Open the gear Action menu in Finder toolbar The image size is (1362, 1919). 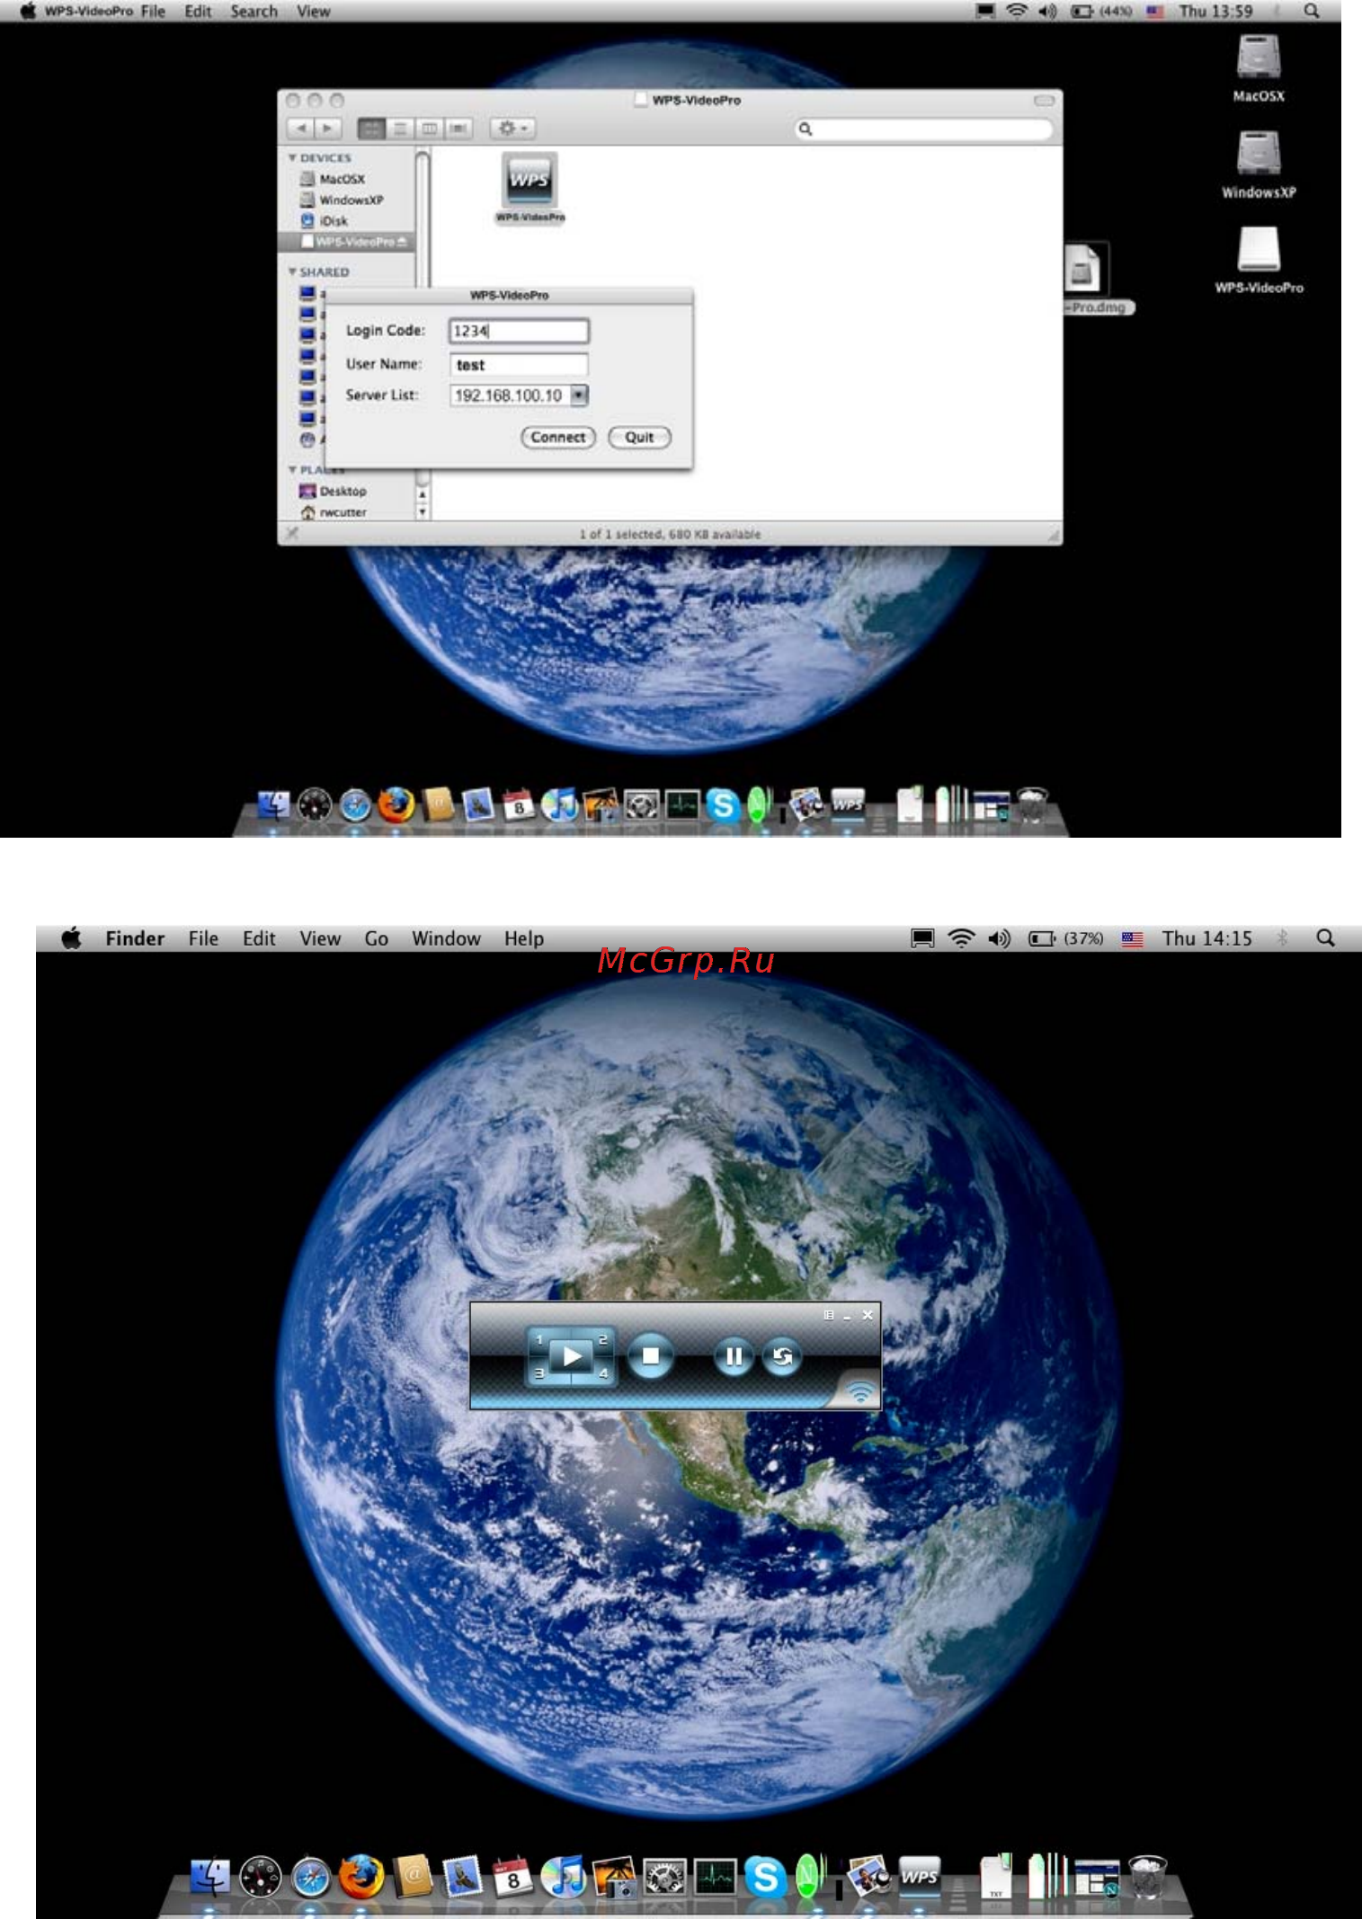(x=512, y=129)
